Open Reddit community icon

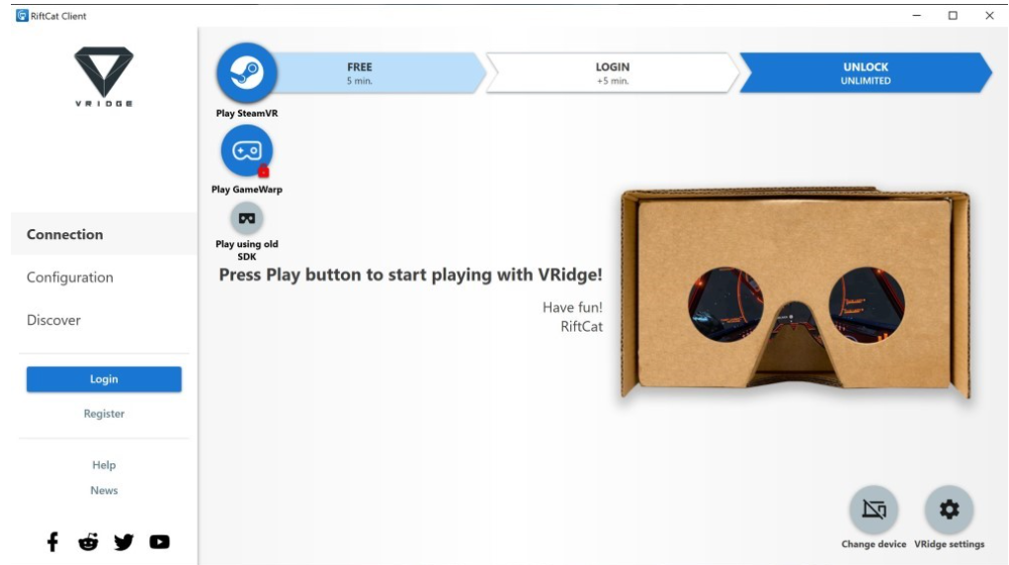[x=88, y=542]
